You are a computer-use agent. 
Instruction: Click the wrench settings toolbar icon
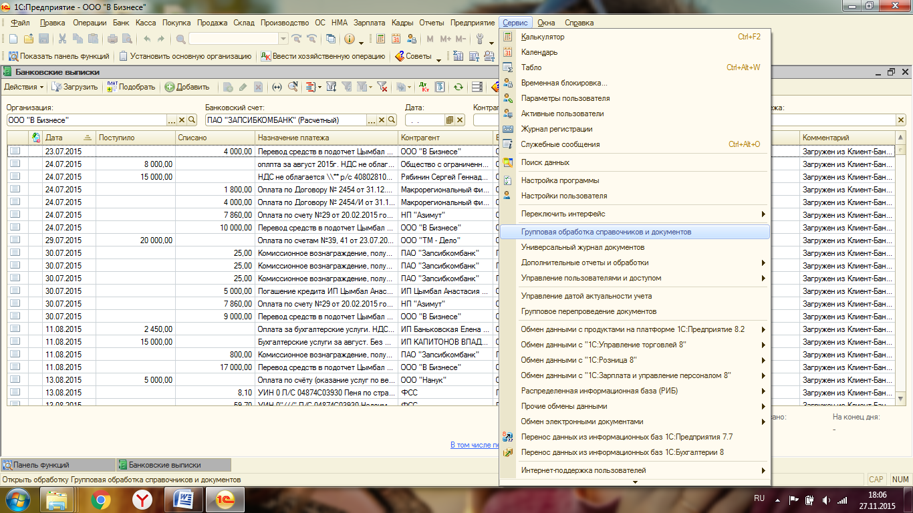click(479, 39)
